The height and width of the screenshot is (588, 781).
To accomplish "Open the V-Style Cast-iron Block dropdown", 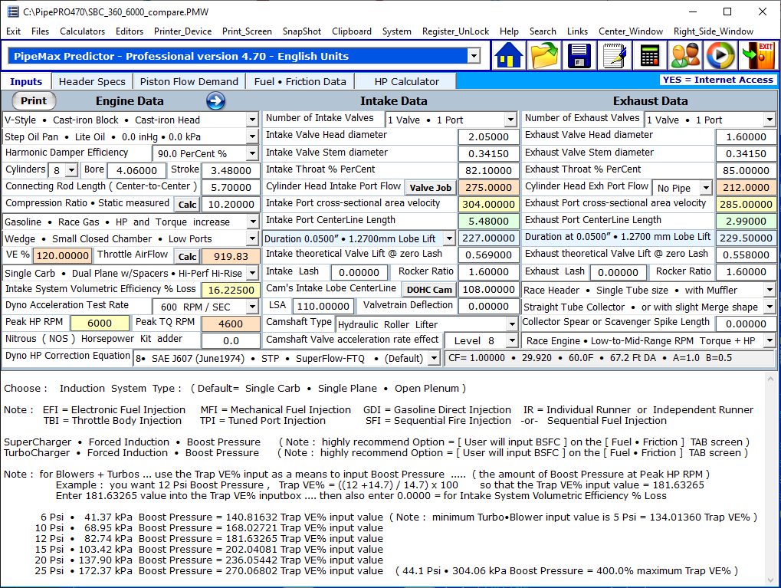I will click(x=252, y=120).
